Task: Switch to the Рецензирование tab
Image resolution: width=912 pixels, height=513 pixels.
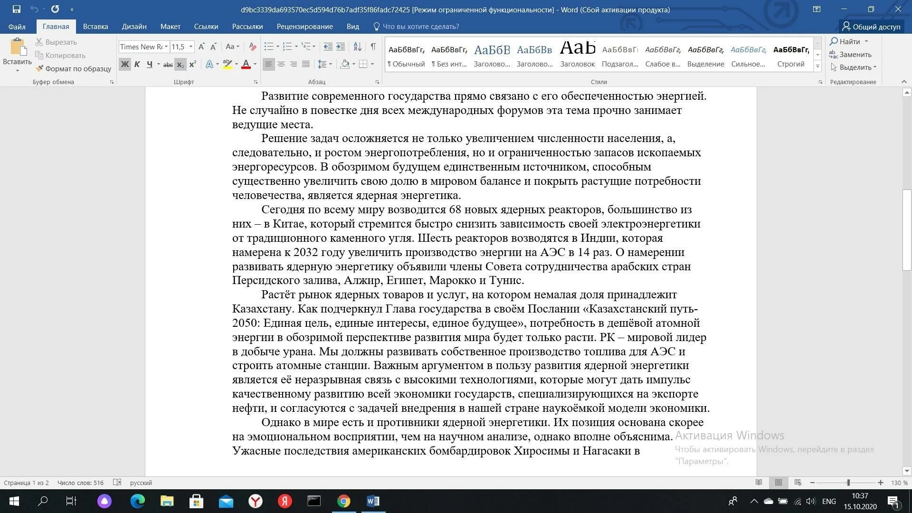Action: click(304, 27)
